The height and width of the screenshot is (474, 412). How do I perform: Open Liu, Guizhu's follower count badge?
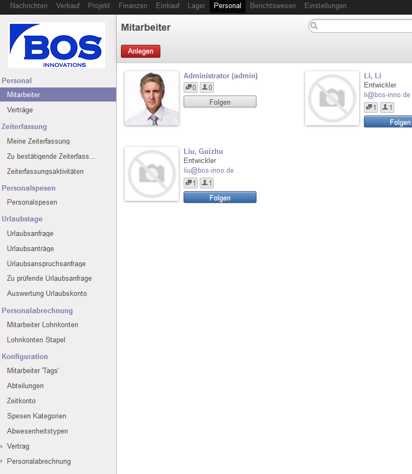tap(207, 183)
